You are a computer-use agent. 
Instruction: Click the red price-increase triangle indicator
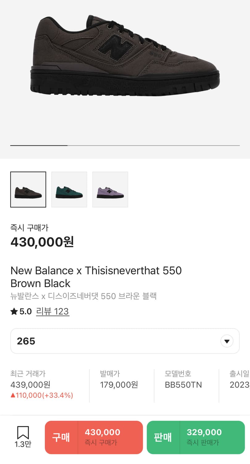(x=13, y=395)
